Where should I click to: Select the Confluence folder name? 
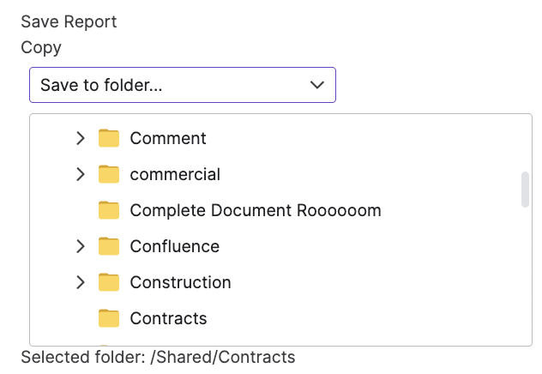(x=174, y=246)
